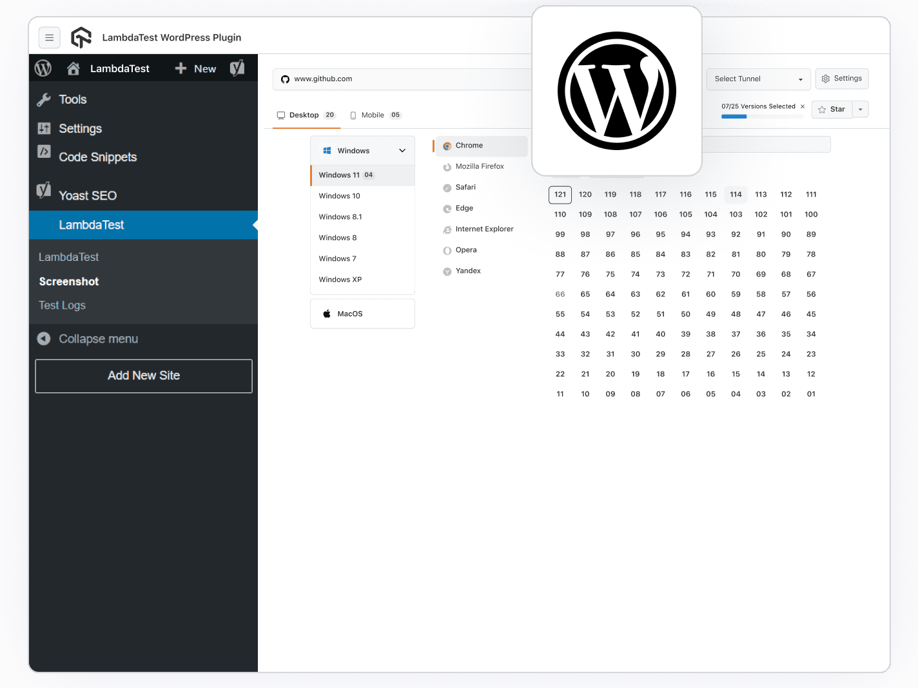The width and height of the screenshot is (918, 688).
Task: Deselect Chrome version 114
Action: tap(736, 195)
